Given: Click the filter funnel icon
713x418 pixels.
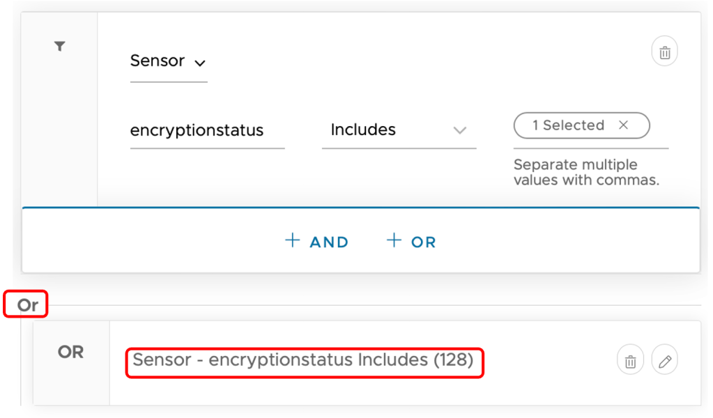Looking at the screenshot, I should tap(60, 47).
